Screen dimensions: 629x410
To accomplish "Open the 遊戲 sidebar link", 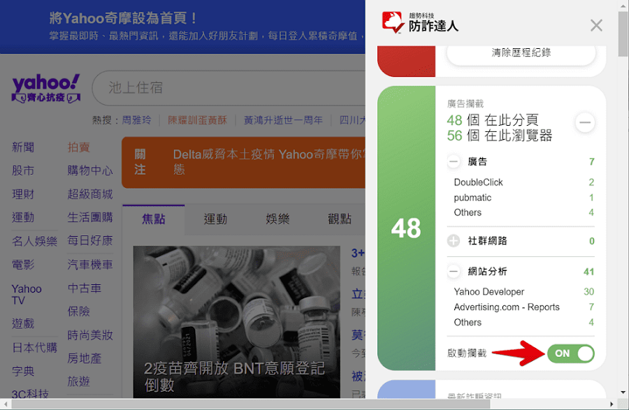I will coord(23,323).
